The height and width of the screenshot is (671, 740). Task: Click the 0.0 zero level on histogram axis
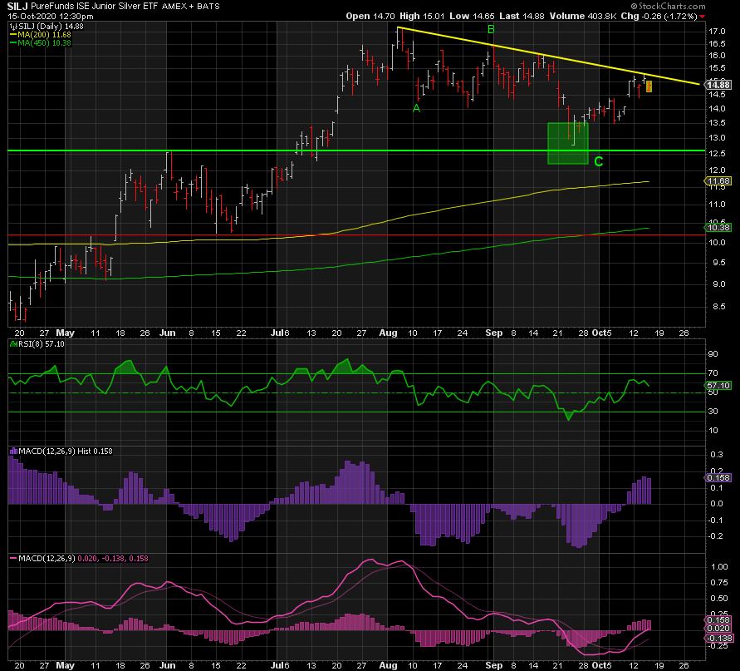[x=717, y=504]
